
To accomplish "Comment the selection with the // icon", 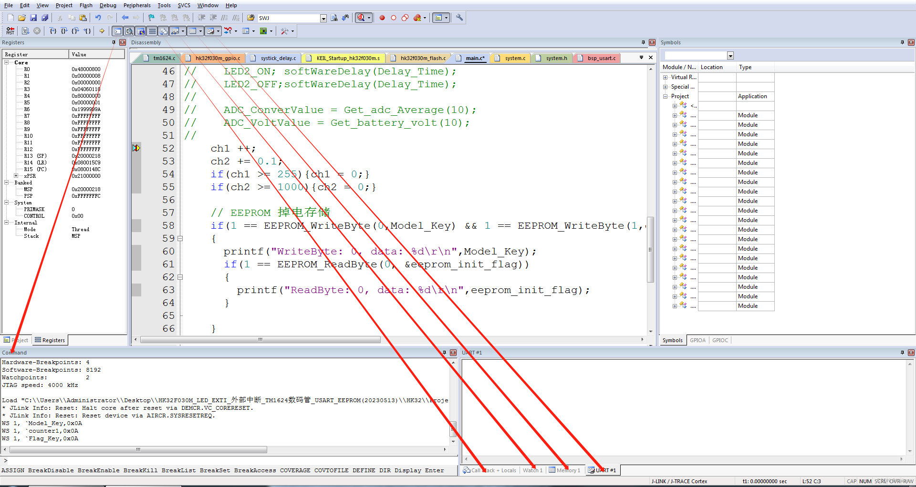I will pyautogui.click(x=224, y=18).
